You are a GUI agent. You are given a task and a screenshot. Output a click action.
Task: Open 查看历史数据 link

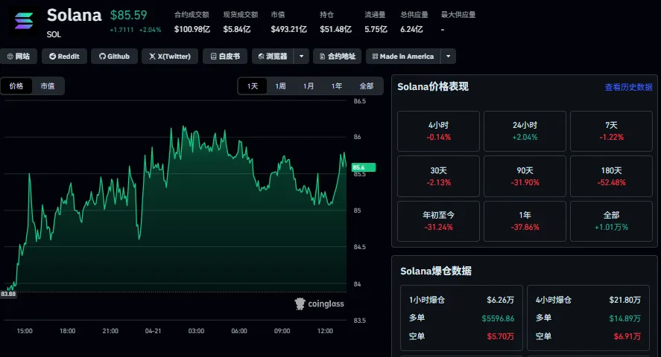(628, 87)
